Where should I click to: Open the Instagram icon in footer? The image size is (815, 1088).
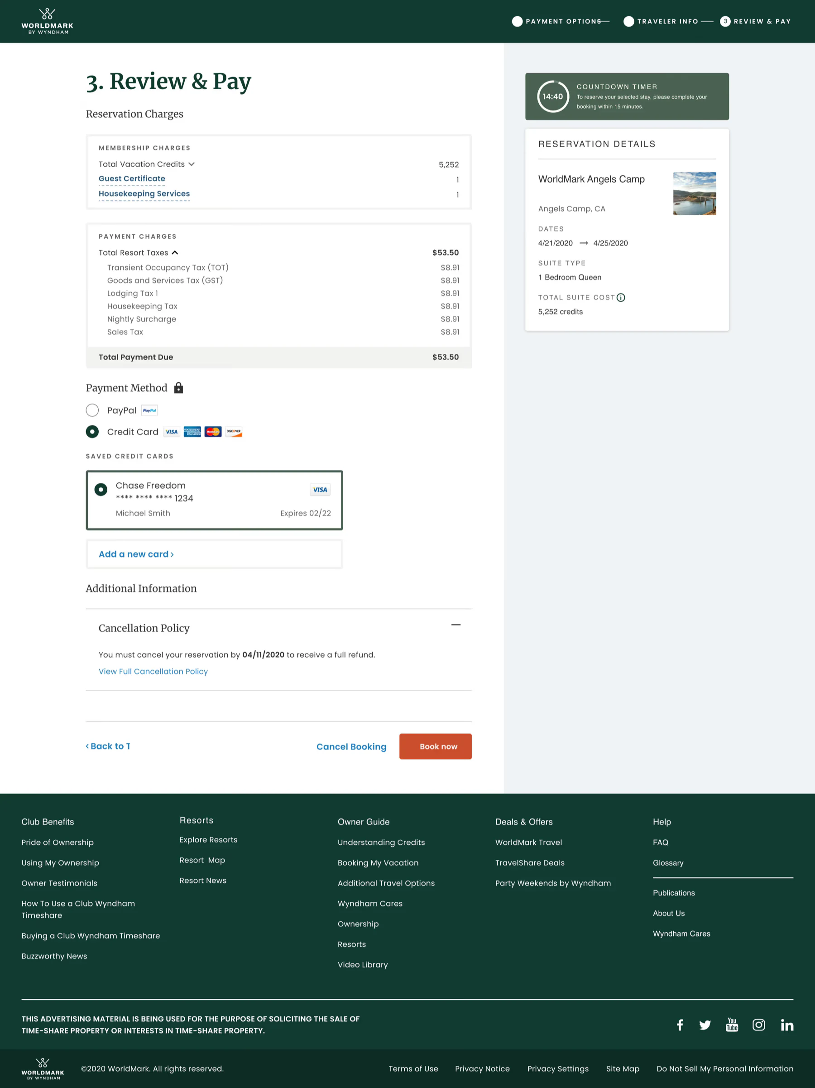[758, 1025]
